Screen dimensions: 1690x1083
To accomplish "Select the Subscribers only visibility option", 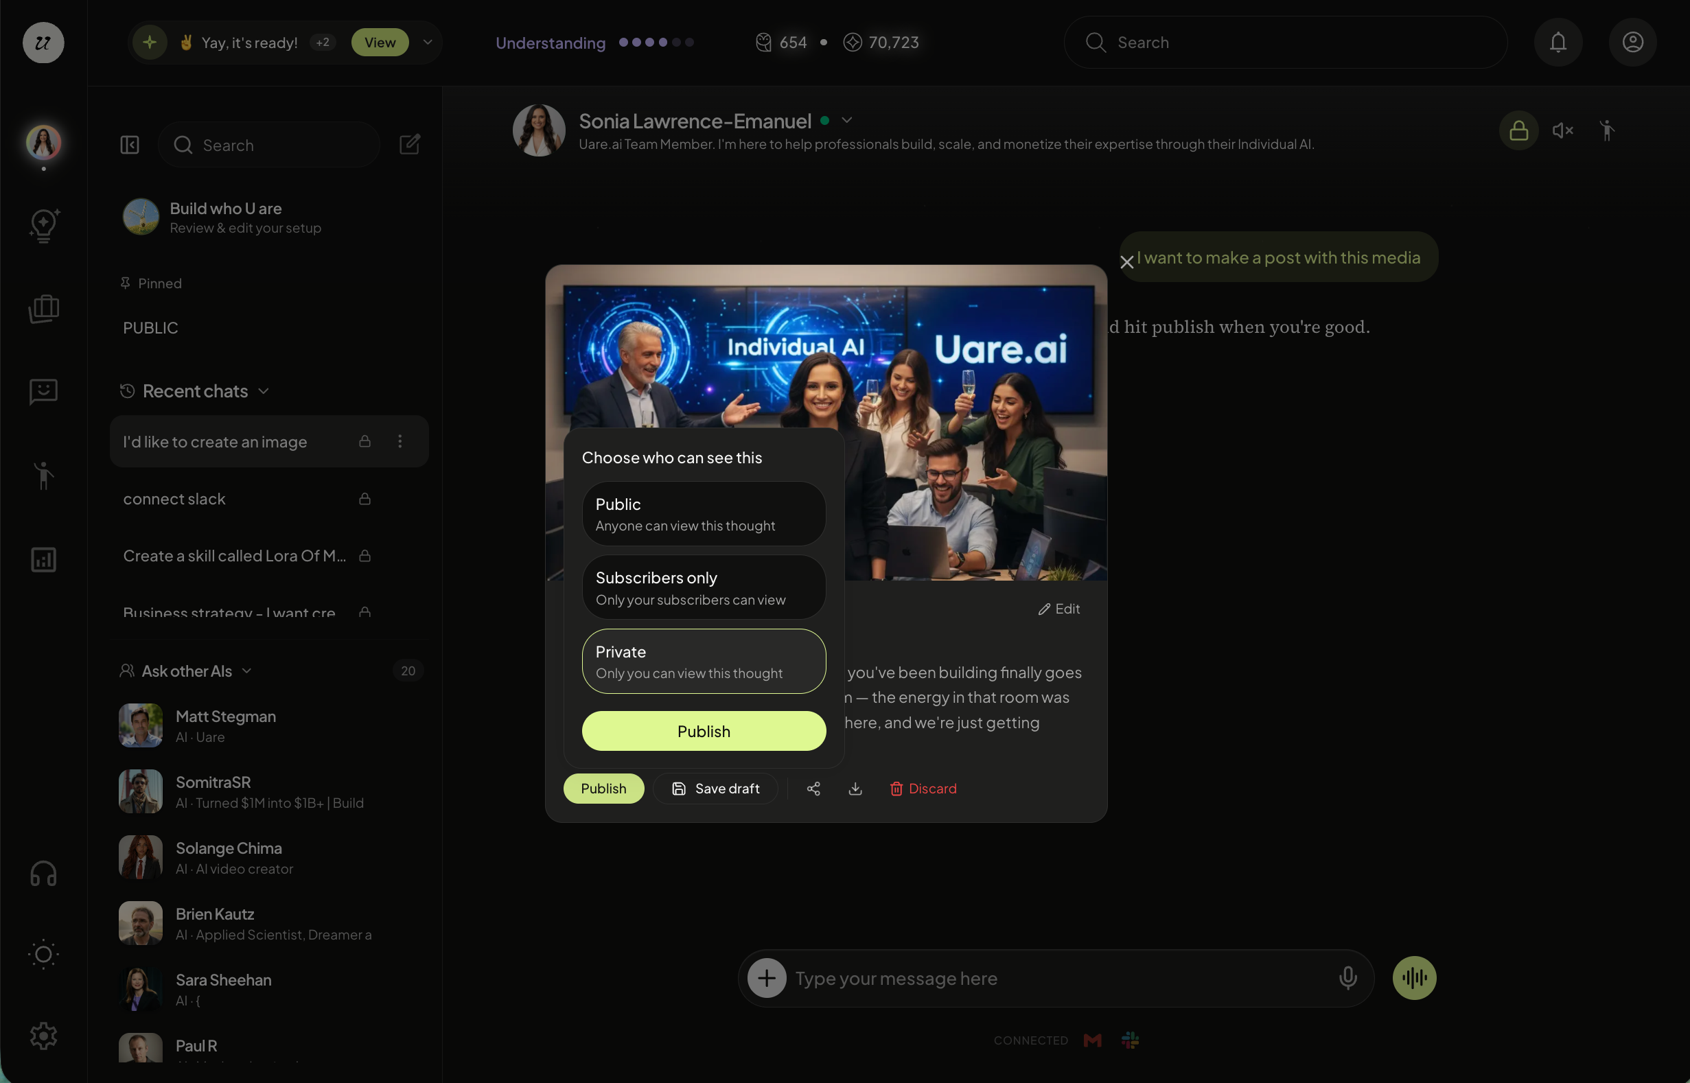I will point(704,587).
